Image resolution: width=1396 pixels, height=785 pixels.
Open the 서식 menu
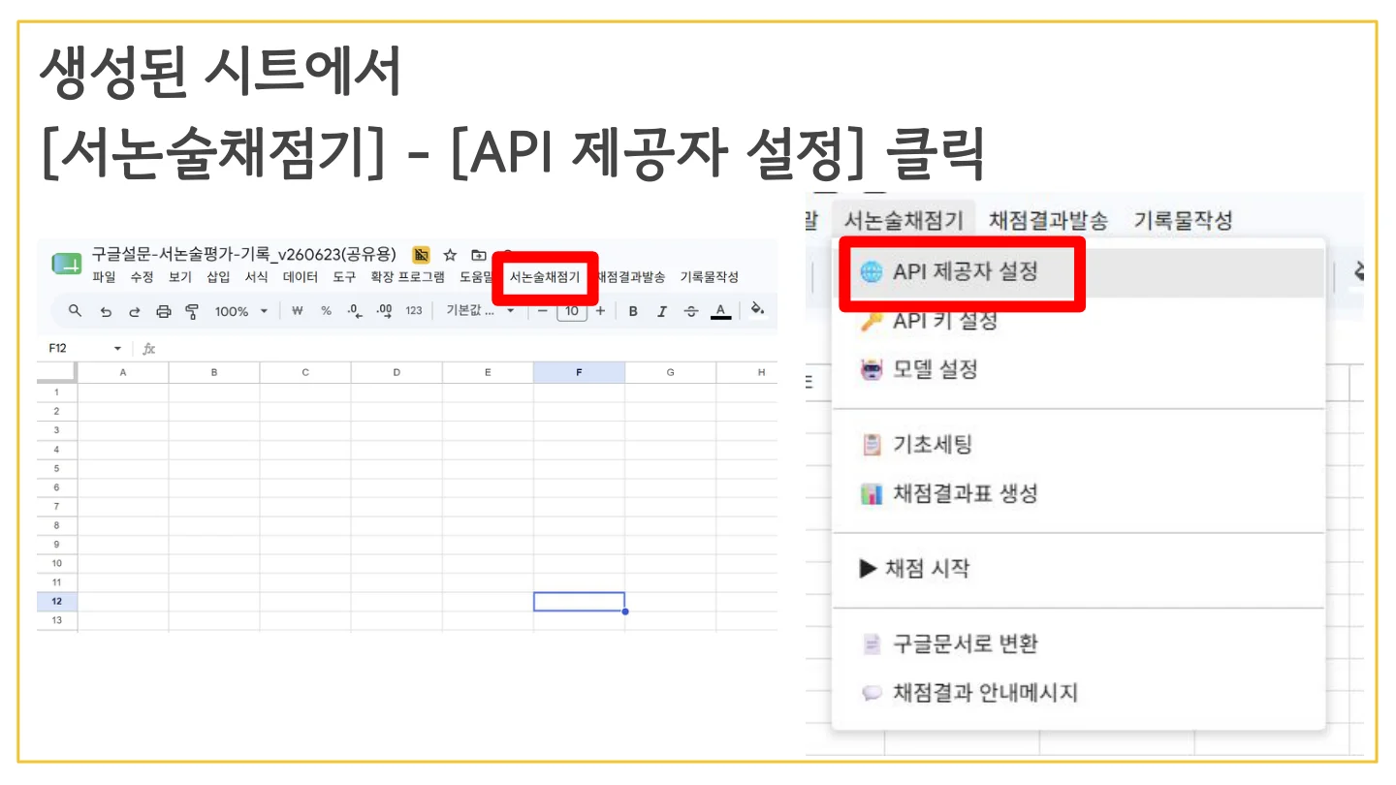pos(256,277)
